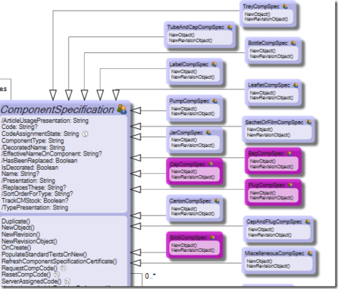The width and height of the screenshot is (338, 289).
Task: Select the PumpCompSpec class header
Action: coord(189,101)
